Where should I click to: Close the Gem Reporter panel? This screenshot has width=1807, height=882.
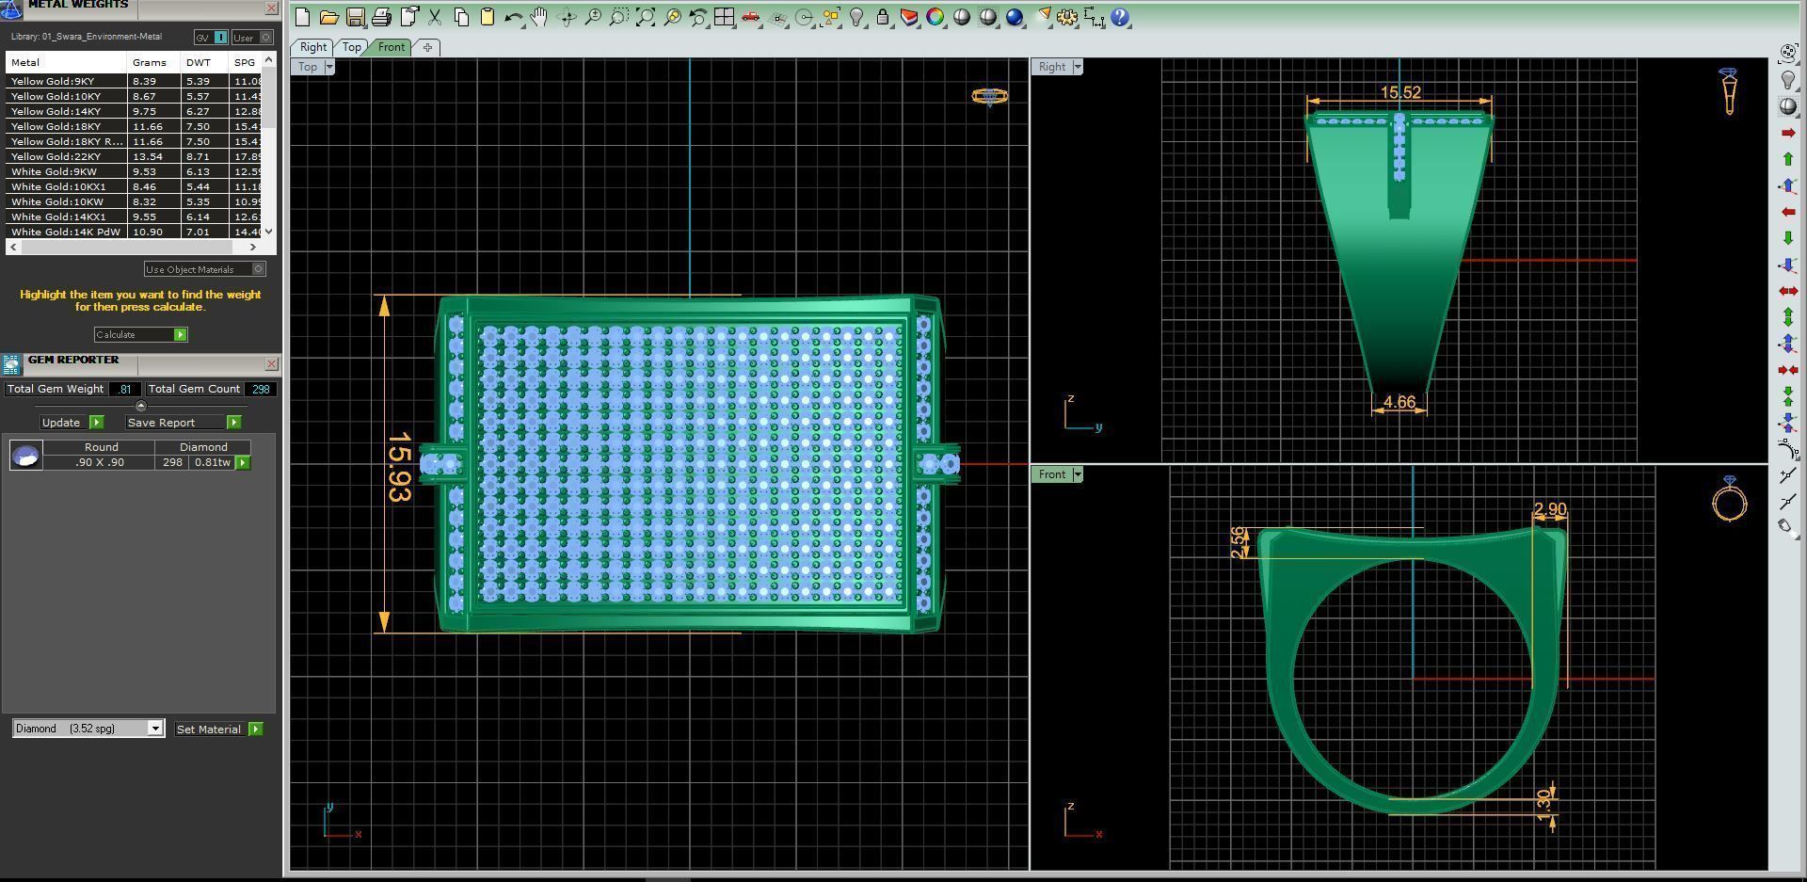(271, 363)
